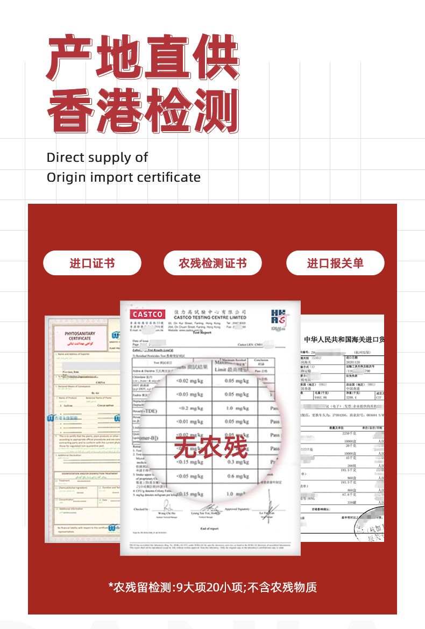Select the 农残检测证书 pill label
This screenshot has height=629, width=425.
coord(212,263)
